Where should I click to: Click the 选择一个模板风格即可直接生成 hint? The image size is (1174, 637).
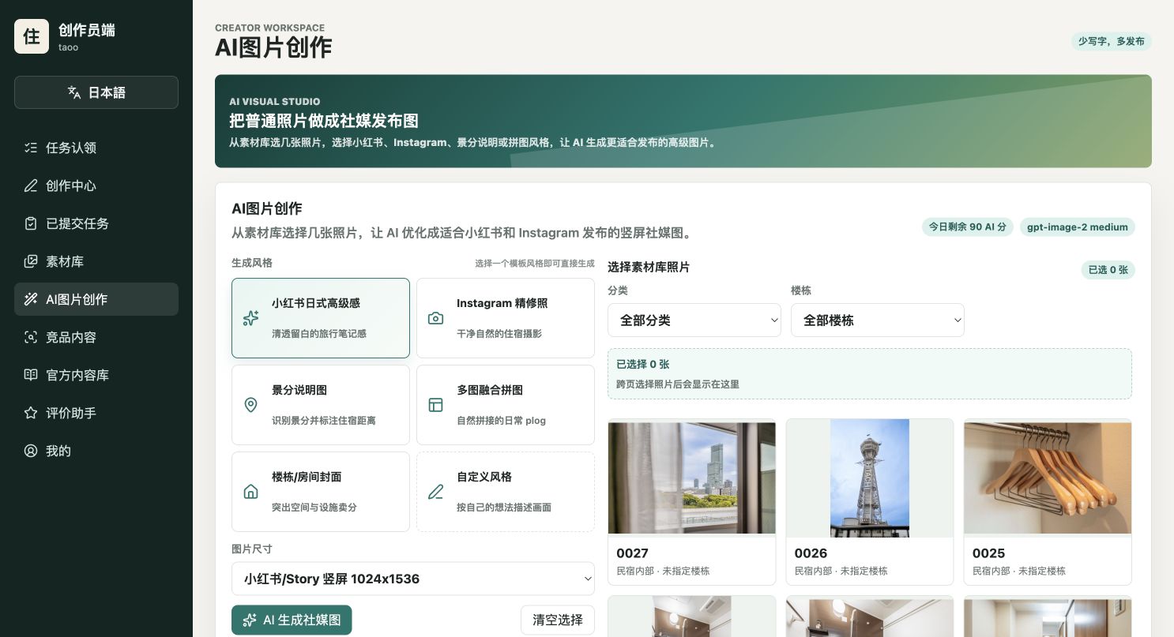(535, 264)
